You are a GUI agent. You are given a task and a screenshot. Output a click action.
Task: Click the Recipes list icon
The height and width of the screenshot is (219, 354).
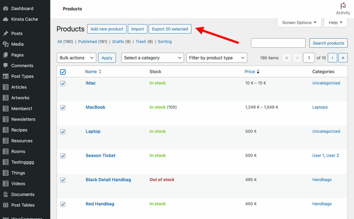(6, 130)
